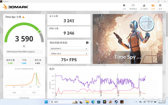Open the Steam app from the taskbar
This screenshot has width=168, height=105.
point(116,102)
